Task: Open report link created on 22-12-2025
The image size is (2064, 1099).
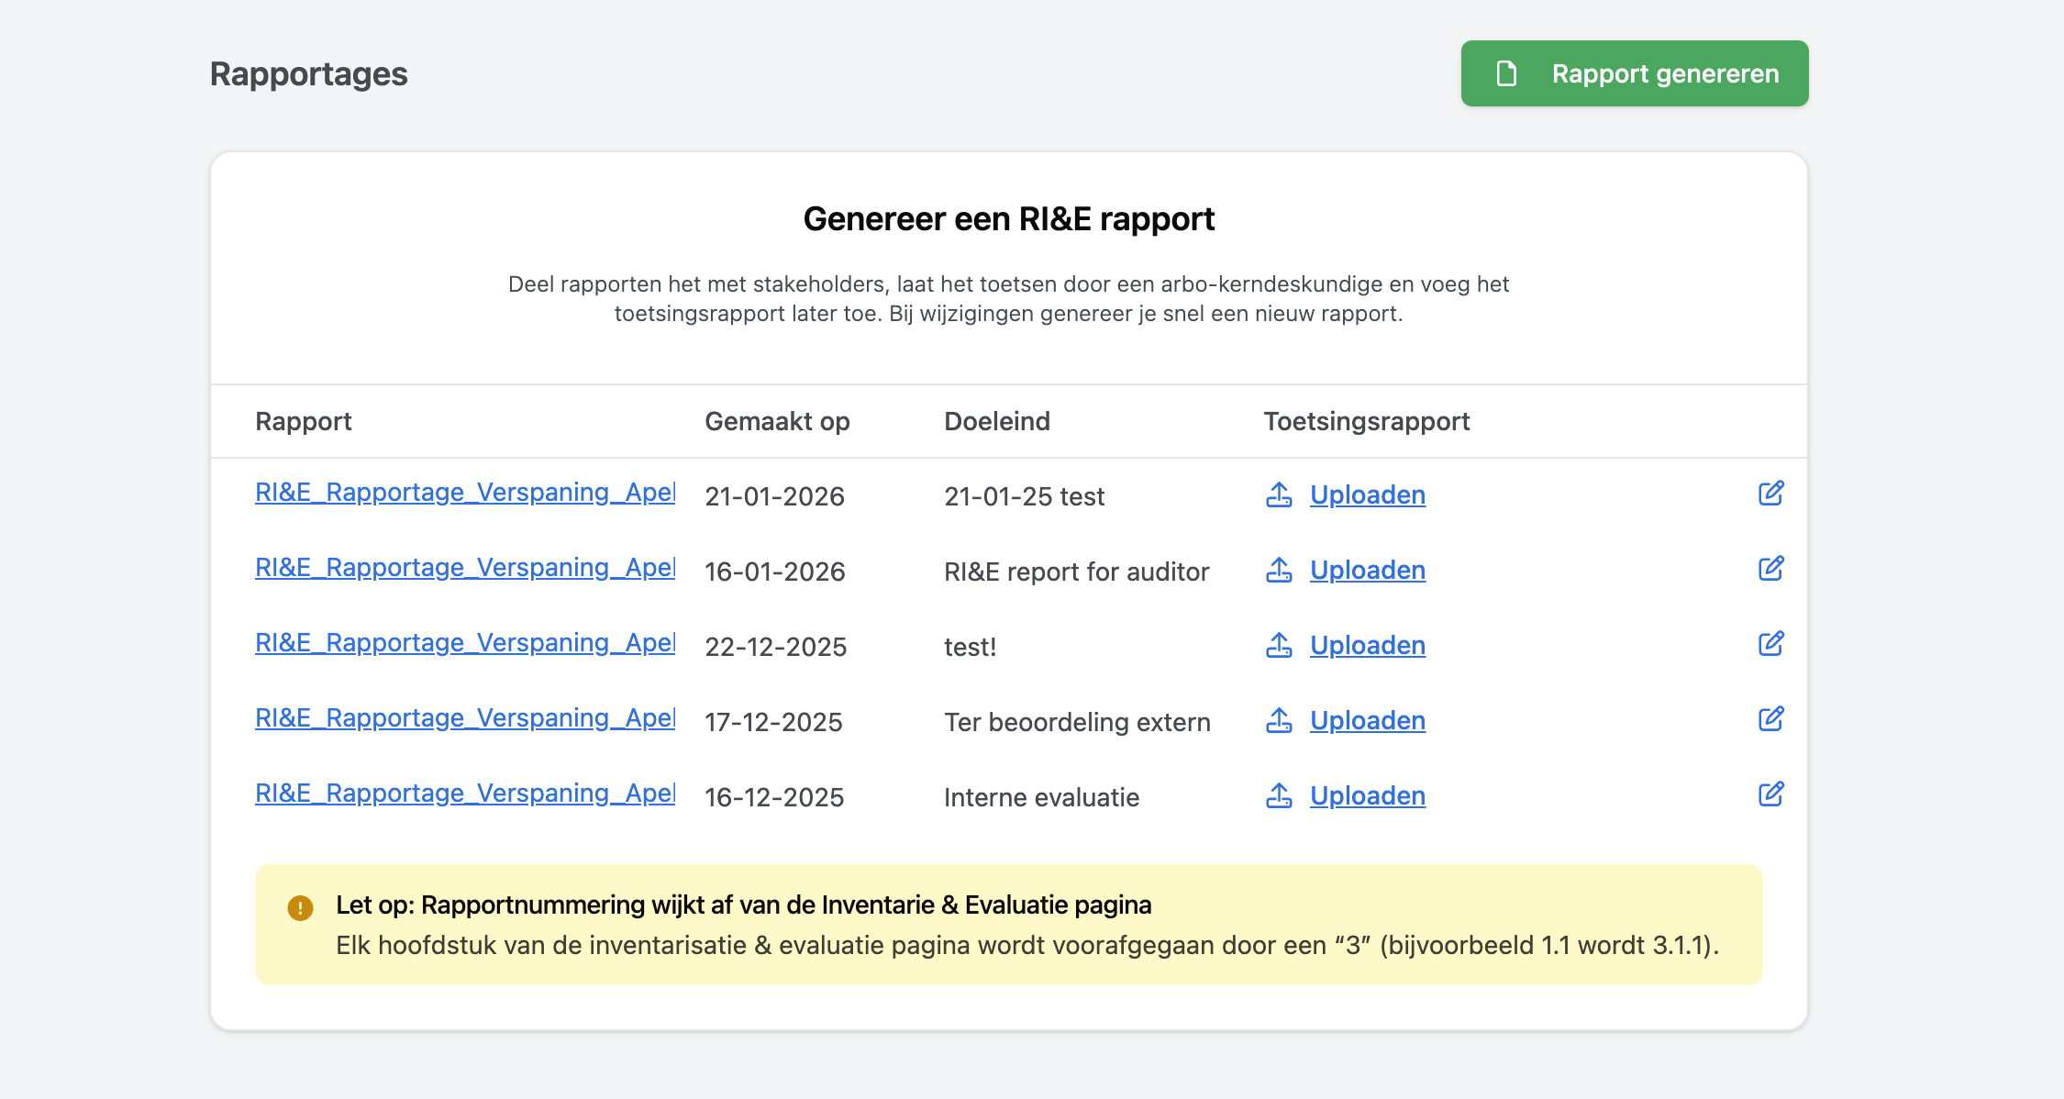Action: 465,643
